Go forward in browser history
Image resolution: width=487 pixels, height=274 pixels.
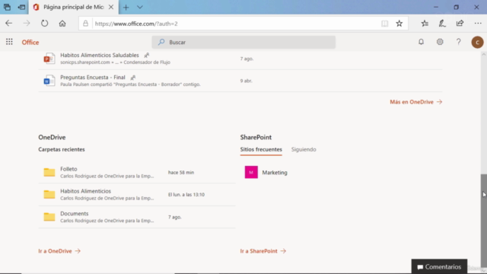pyautogui.click(x=27, y=24)
